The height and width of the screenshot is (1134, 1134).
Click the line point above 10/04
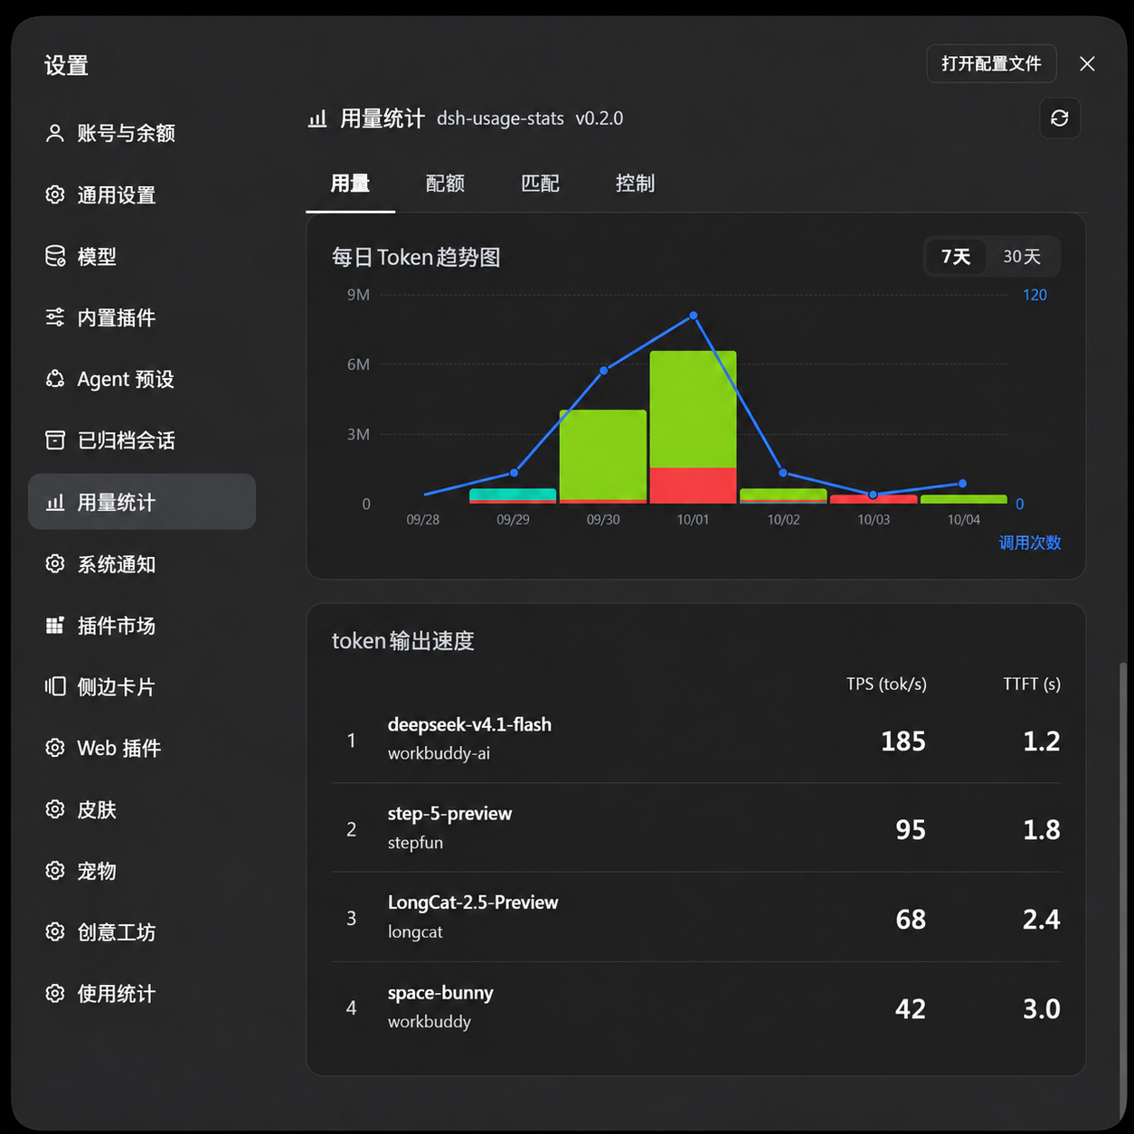[x=962, y=484]
